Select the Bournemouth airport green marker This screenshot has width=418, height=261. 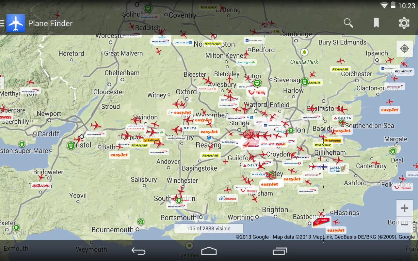click(x=140, y=222)
